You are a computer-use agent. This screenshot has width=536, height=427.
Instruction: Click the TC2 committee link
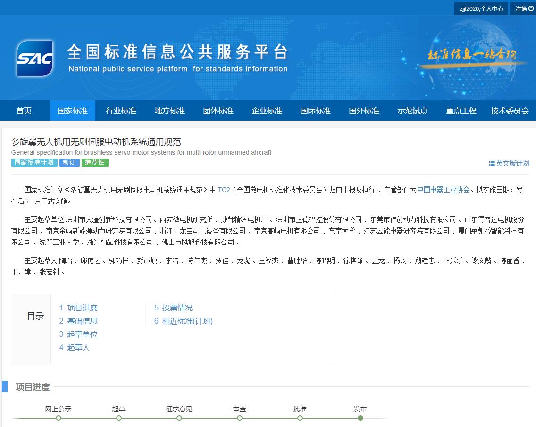pyautogui.click(x=224, y=190)
